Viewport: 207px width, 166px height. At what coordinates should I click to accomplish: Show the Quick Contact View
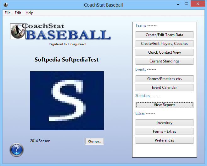pyautogui.click(x=164, y=52)
